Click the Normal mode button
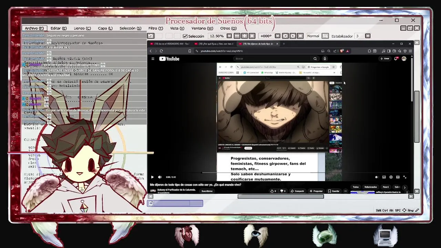The height and width of the screenshot is (248, 441). (x=313, y=36)
